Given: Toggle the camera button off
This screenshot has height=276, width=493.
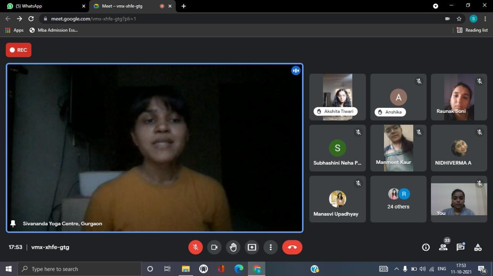Looking at the screenshot, I should pos(214,247).
